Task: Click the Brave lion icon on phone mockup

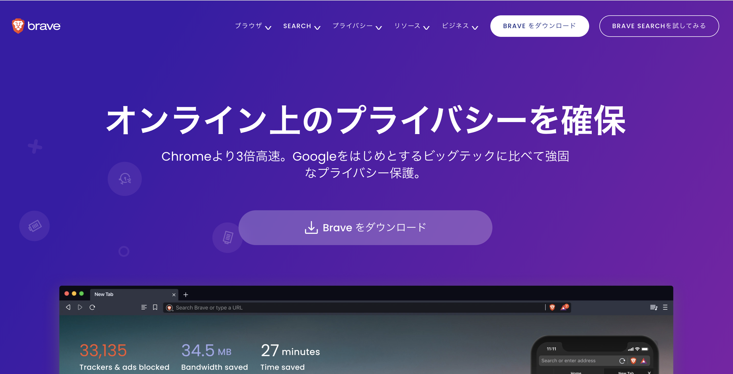Action: point(633,361)
